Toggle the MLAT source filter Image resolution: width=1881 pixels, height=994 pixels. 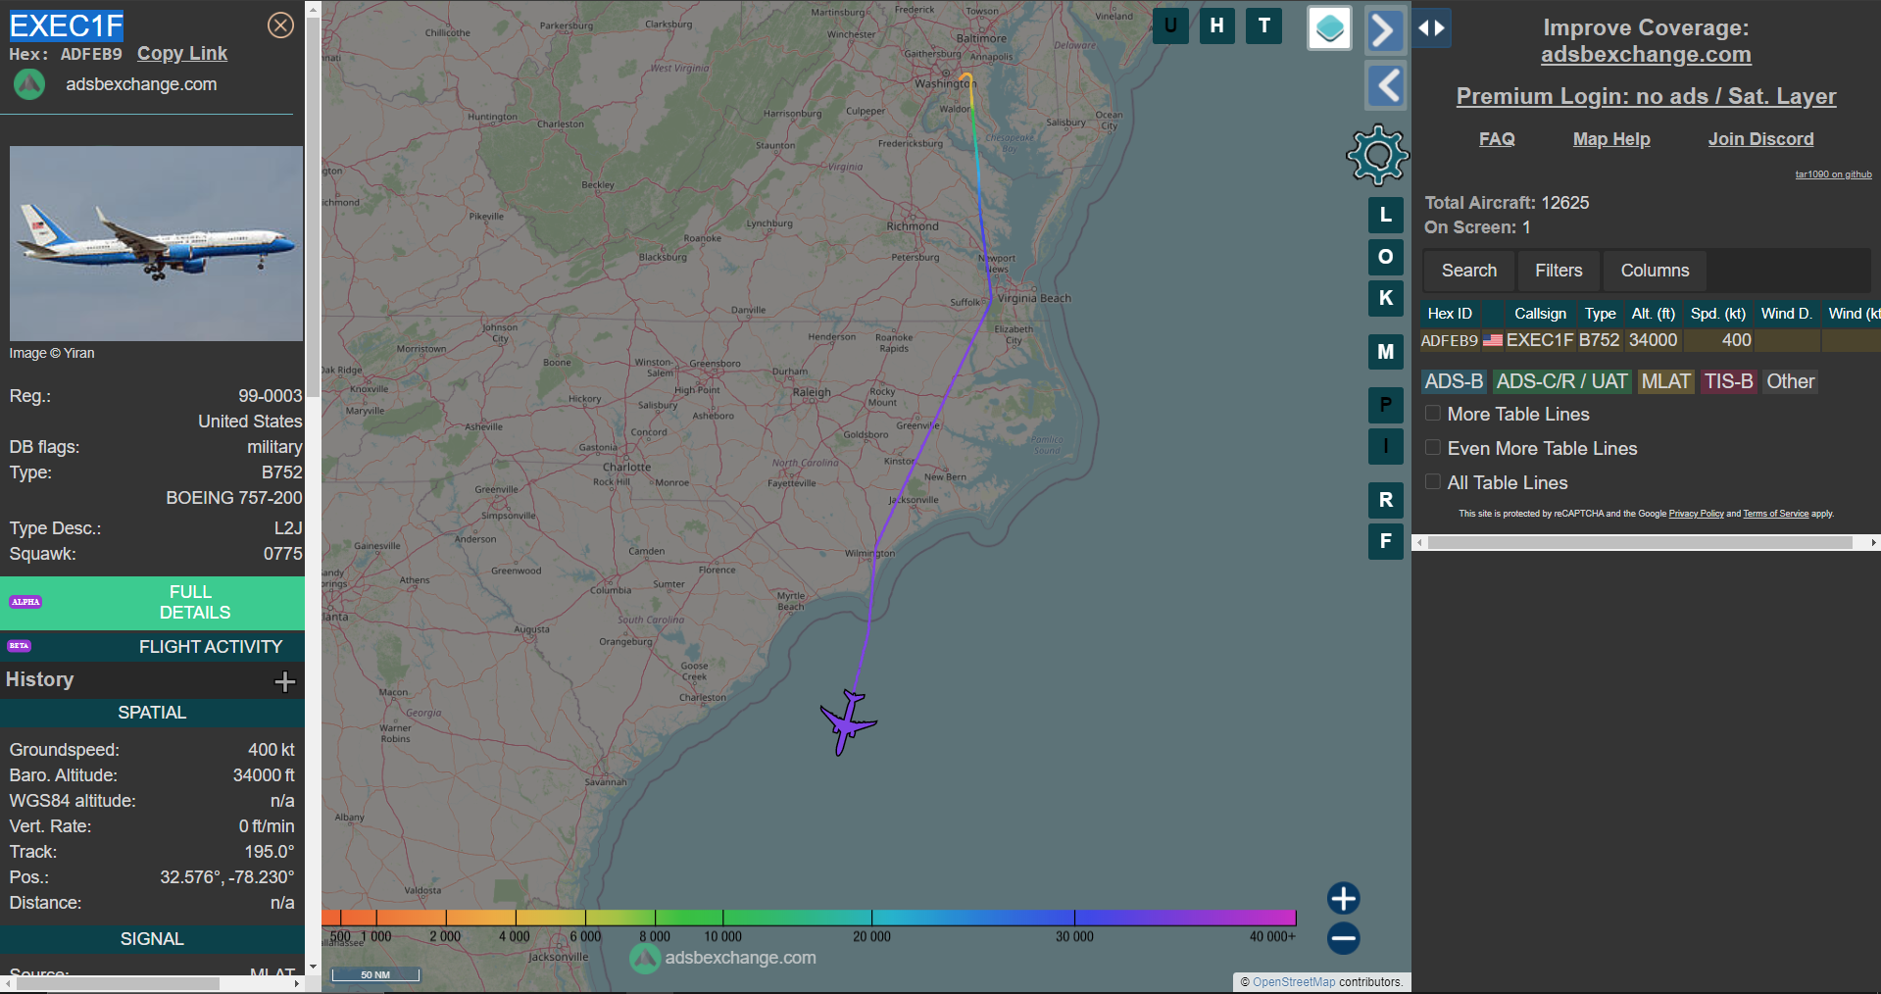click(1666, 381)
